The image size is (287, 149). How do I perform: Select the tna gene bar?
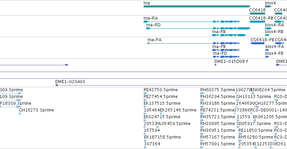[197, 6]
